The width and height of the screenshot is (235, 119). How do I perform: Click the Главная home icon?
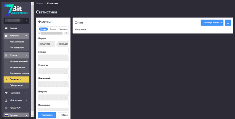6,28
